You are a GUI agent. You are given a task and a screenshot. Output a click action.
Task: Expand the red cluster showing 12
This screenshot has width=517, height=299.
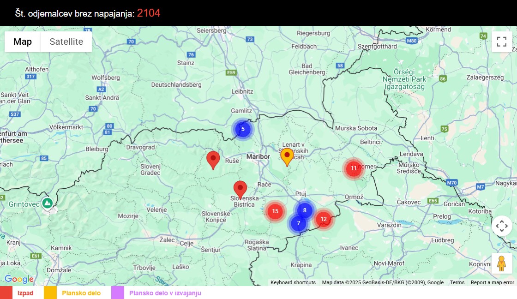(323, 220)
